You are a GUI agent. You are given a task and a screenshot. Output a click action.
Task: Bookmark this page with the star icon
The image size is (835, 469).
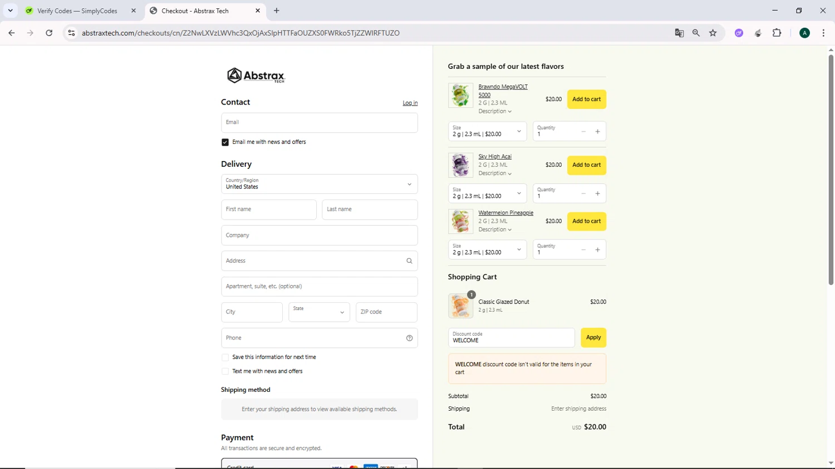[x=713, y=33]
